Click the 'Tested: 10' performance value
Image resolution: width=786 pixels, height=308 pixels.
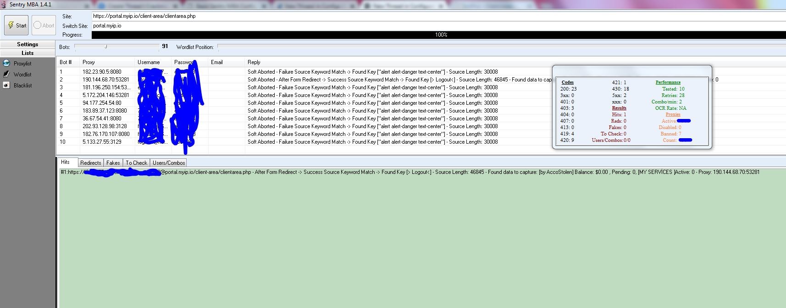[x=673, y=89]
